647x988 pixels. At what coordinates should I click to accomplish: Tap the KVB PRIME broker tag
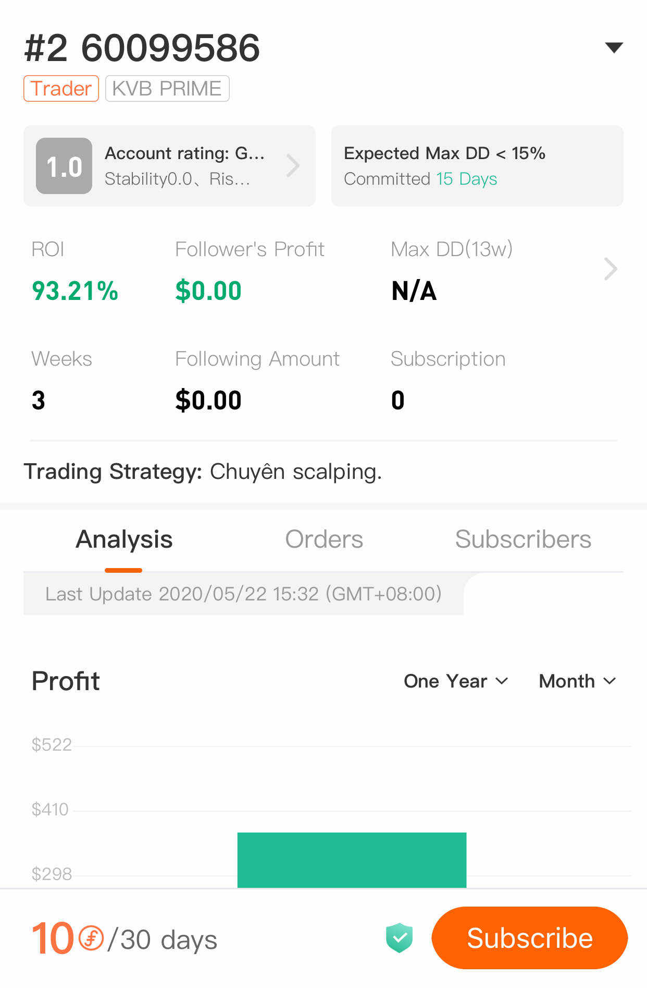coord(167,89)
